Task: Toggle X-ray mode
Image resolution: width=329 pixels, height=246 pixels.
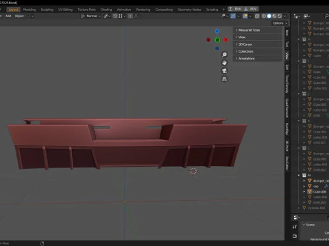Action: [x=257, y=16]
